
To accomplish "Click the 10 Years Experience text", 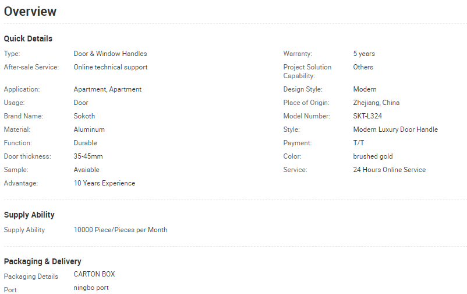I will pyautogui.click(x=104, y=183).
